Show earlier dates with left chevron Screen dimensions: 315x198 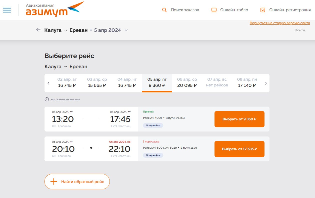coord(48,83)
